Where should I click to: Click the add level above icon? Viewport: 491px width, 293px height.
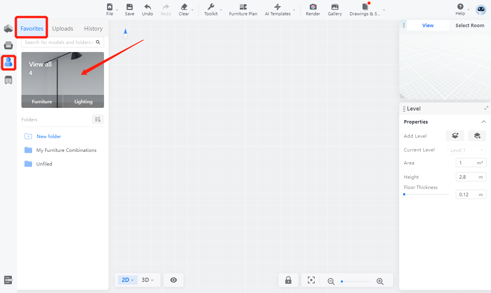455,136
